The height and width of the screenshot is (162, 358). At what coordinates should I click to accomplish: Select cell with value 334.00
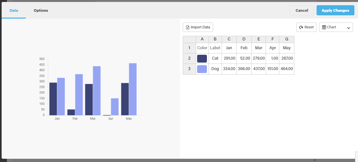pos(229,69)
